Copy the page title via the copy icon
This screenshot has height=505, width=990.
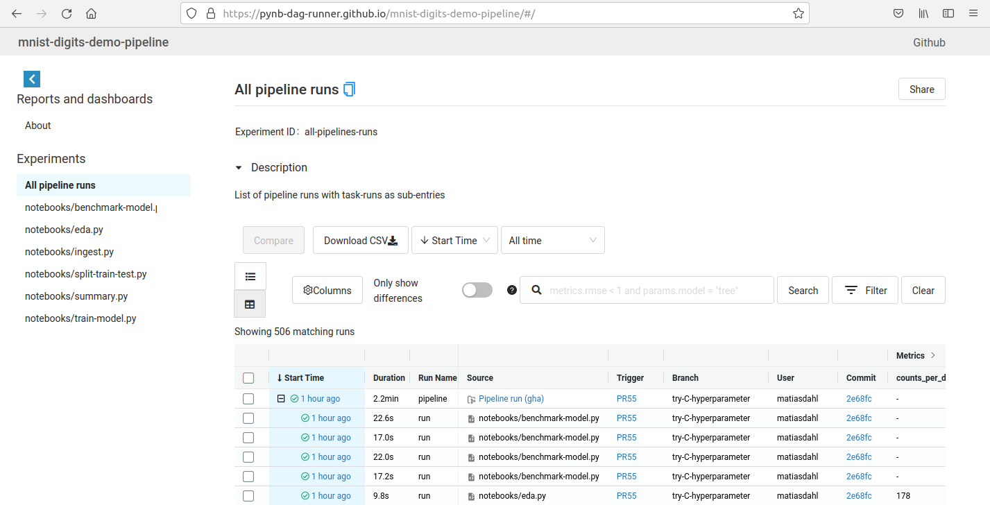(x=349, y=89)
